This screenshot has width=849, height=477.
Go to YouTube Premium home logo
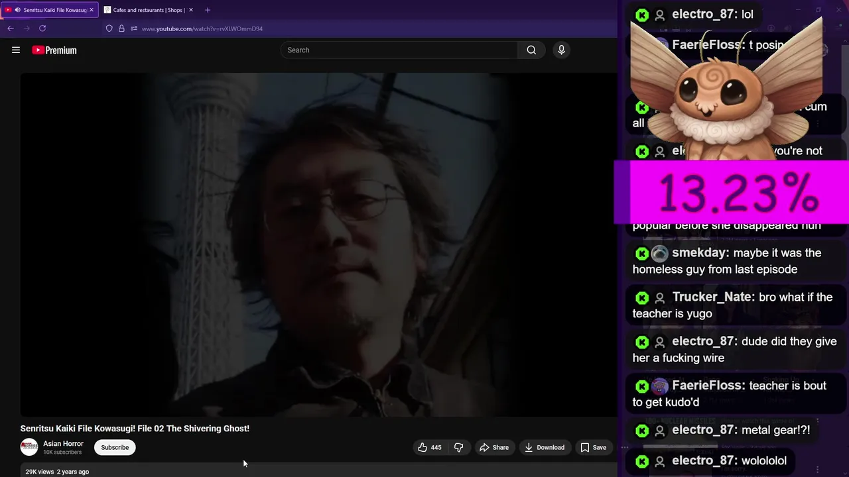pos(54,50)
